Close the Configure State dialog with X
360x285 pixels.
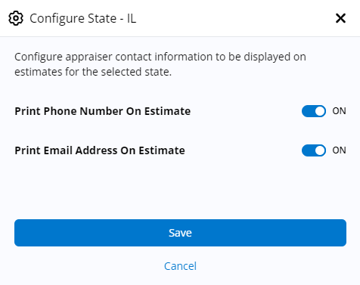340,18
